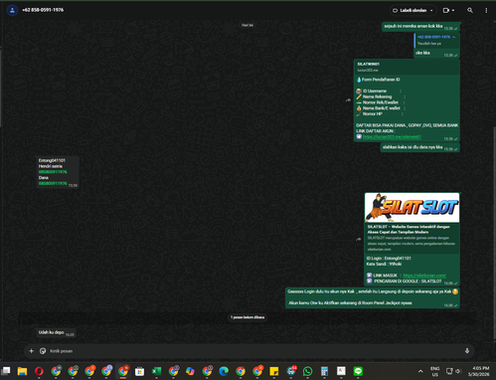The width and height of the screenshot is (496, 380).
Task: Open the lucian303.me registration link
Action: click(392, 137)
